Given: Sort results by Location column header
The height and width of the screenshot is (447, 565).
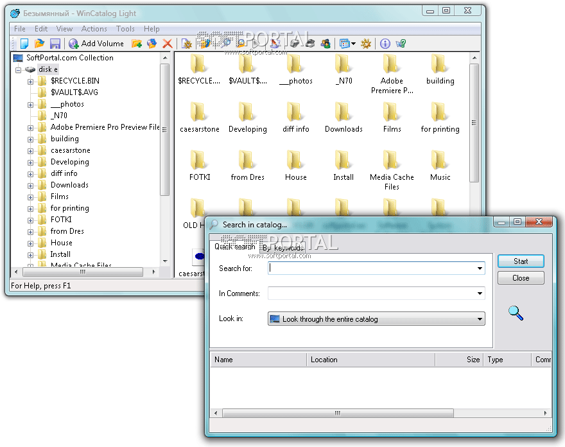Looking at the screenshot, I should 371,360.
